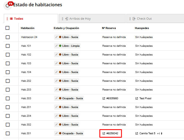Image resolution: width=184 pixels, height=140 pixels.
Task: Check the Hab.102 row checkbox
Action: coord(8,55)
